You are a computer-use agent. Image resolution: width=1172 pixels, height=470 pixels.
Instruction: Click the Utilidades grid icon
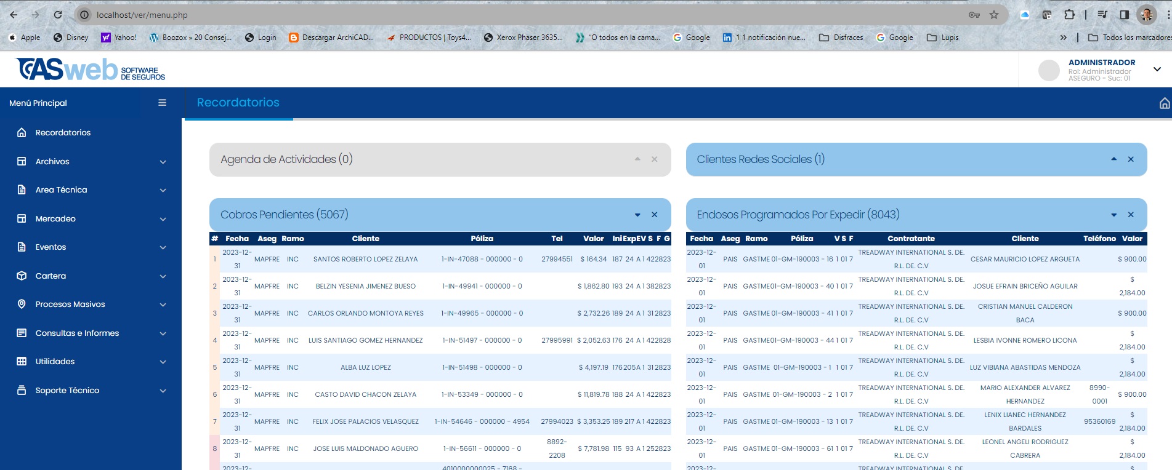click(x=22, y=361)
